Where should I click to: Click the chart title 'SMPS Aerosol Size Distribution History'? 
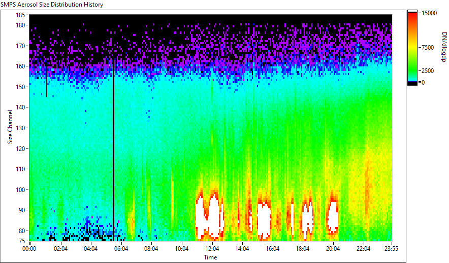point(52,5)
